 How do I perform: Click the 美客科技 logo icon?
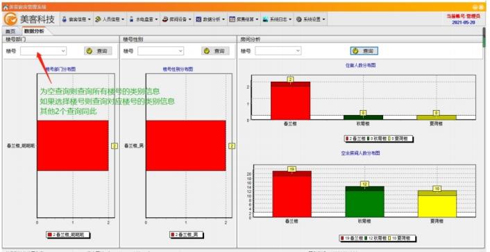10,19
